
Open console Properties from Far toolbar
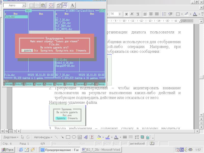[59, 5]
